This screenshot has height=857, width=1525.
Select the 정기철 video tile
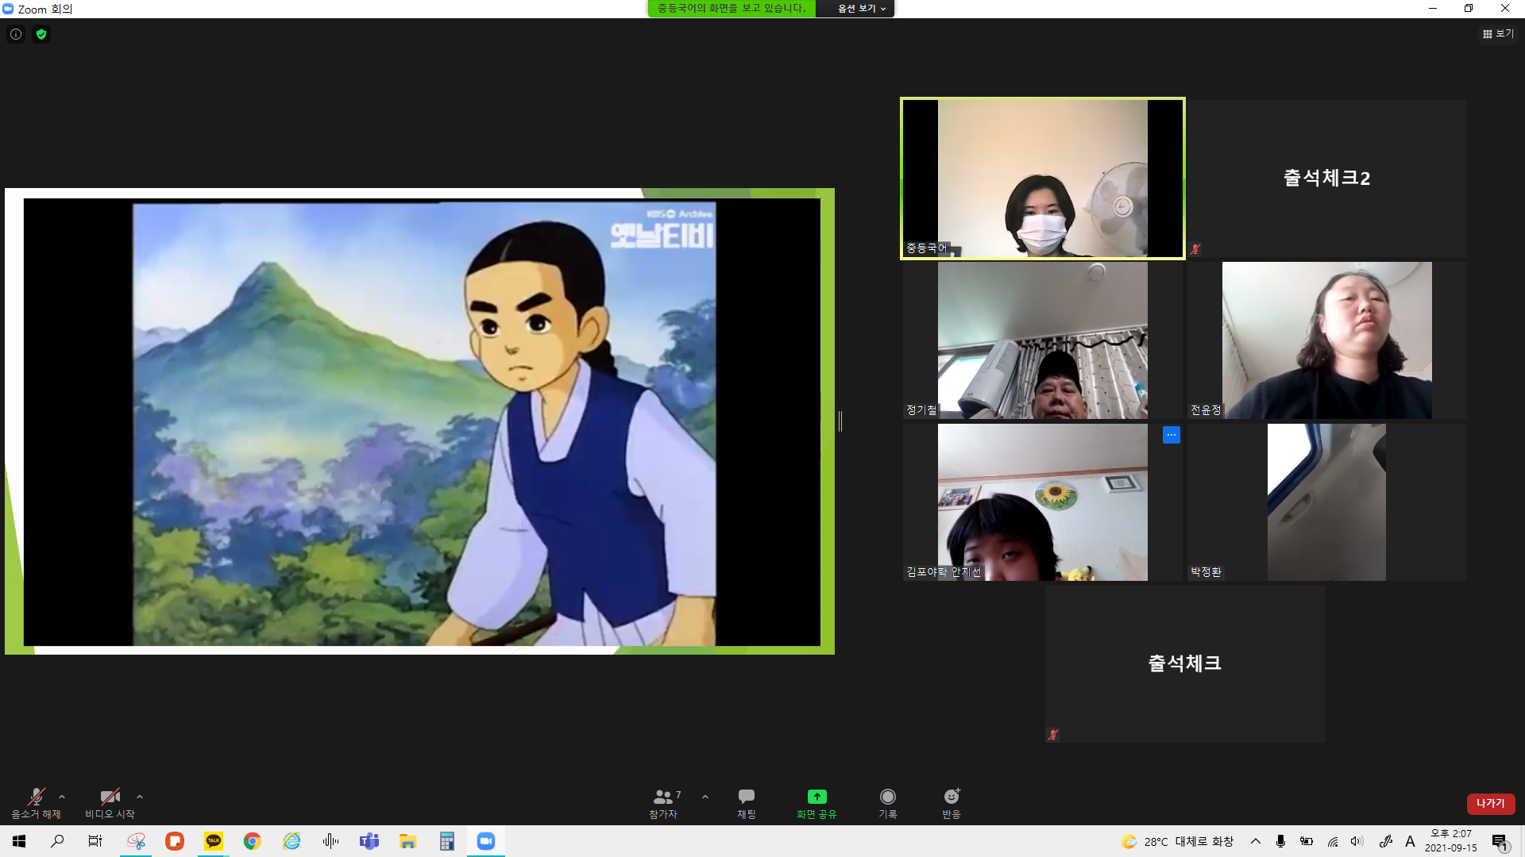click(1043, 340)
